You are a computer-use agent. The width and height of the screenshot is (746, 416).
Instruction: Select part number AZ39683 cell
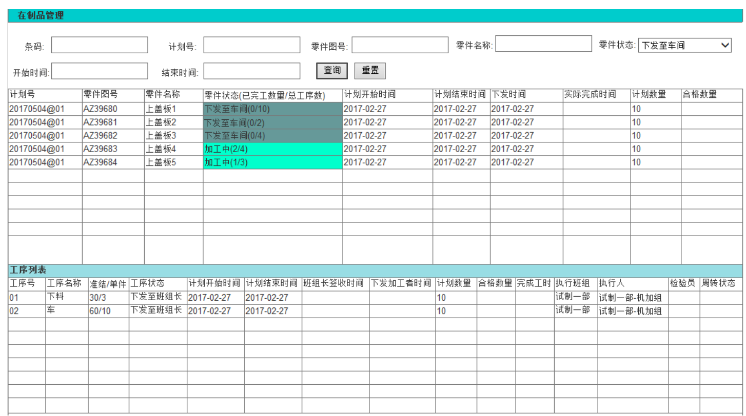(x=113, y=149)
